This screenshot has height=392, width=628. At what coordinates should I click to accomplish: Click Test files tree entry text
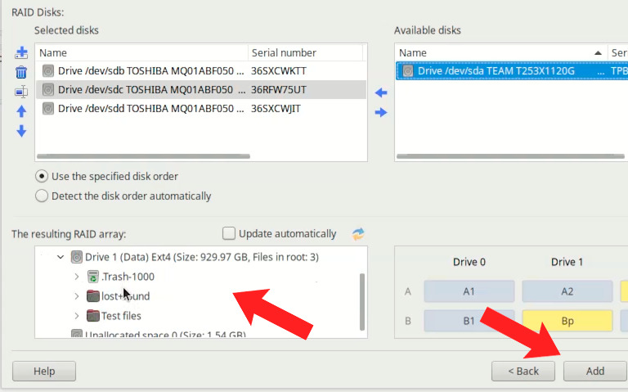121,316
